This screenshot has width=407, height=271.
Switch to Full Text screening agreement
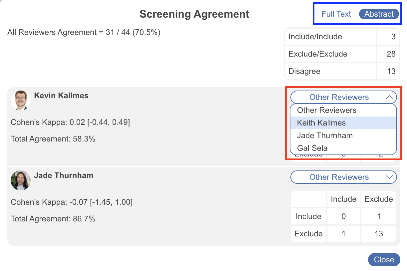[336, 14]
